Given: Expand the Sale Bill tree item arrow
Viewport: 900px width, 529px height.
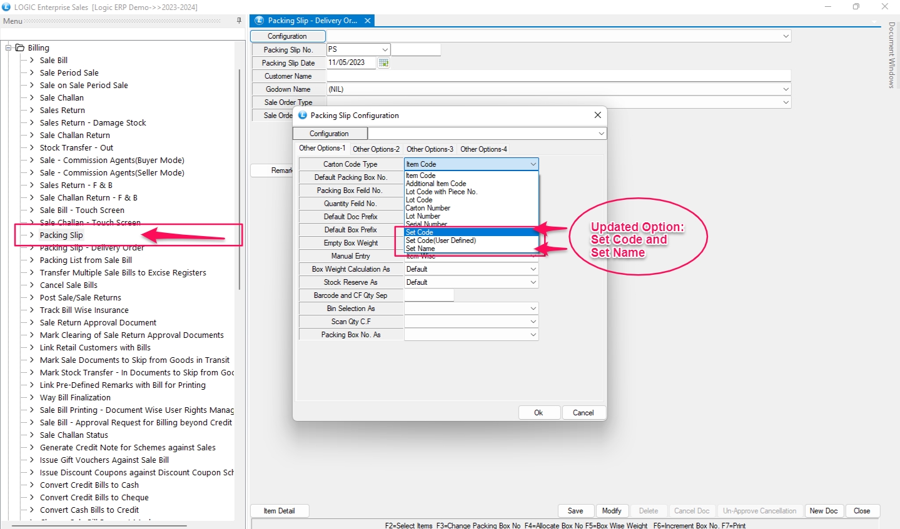Looking at the screenshot, I should (32, 60).
